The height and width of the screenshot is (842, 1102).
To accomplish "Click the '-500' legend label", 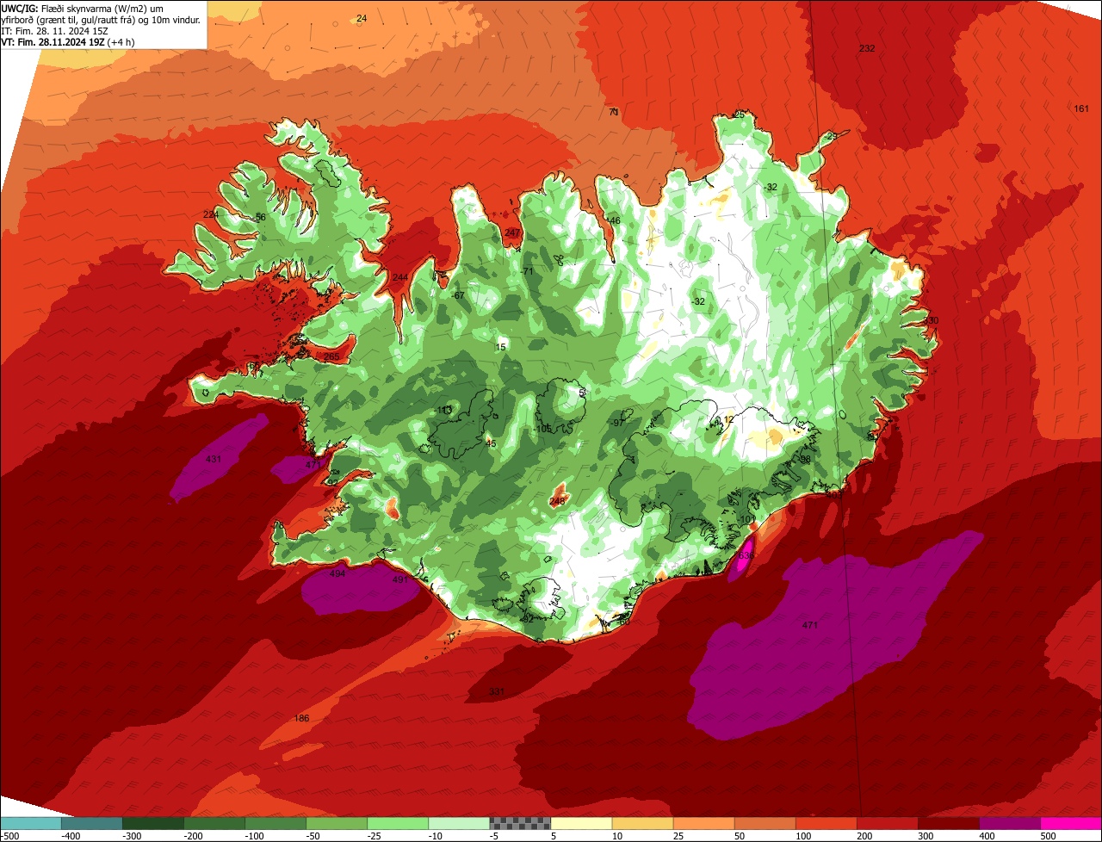I will [x=9, y=836].
